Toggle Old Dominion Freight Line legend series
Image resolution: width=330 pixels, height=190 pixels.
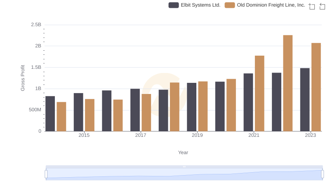coord(265,5)
